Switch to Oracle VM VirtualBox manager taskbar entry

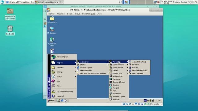20,2
